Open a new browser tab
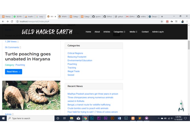The height and width of the screenshot is (135, 190). coord(162,17)
